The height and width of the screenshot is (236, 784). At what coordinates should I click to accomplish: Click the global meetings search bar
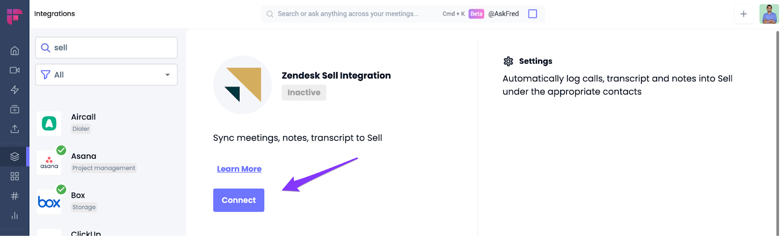(x=348, y=14)
